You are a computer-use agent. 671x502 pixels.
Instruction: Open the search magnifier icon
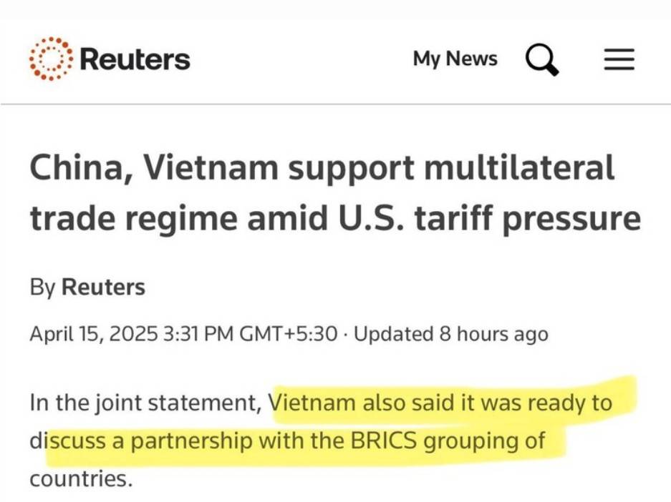pyautogui.click(x=542, y=59)
